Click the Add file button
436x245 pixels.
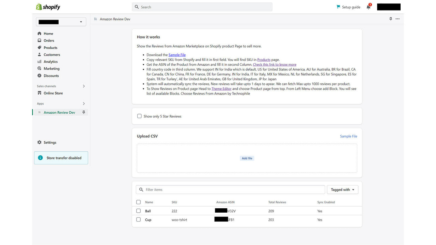point(247,158)
